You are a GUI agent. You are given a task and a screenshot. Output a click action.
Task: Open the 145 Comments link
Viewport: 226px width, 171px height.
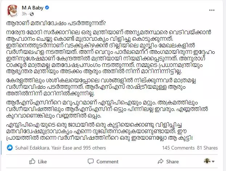point(177,148)
